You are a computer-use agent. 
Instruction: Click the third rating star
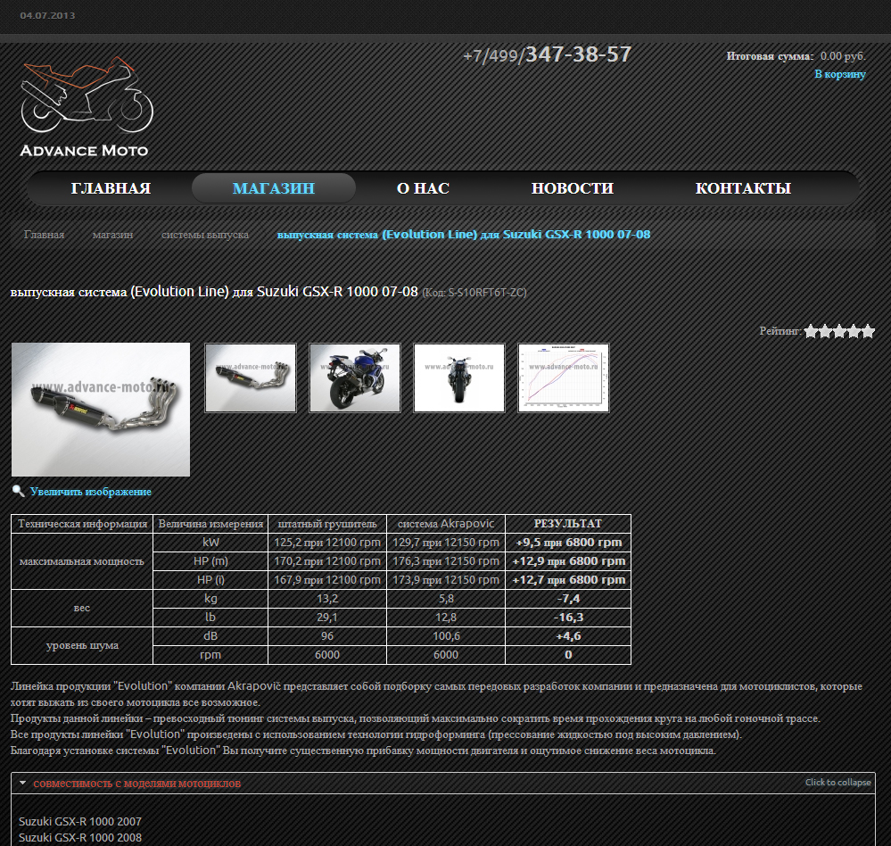pyautogui.click(x=839, y=331)
